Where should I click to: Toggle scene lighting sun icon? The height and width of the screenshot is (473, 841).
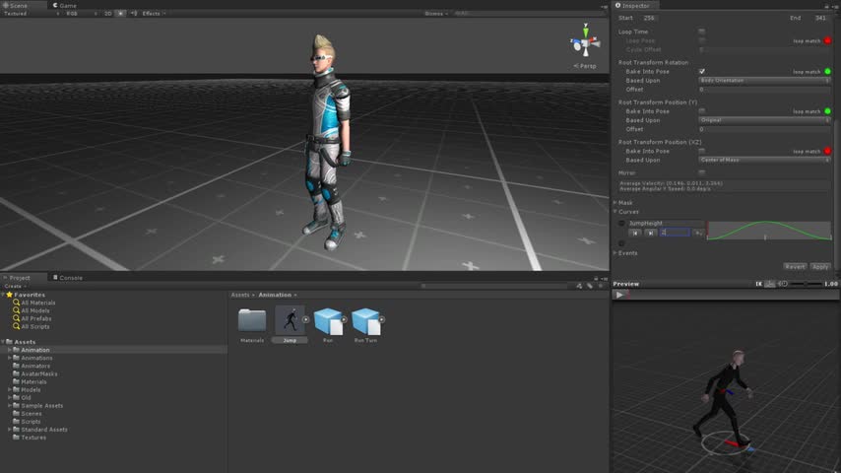coord(121,14)
